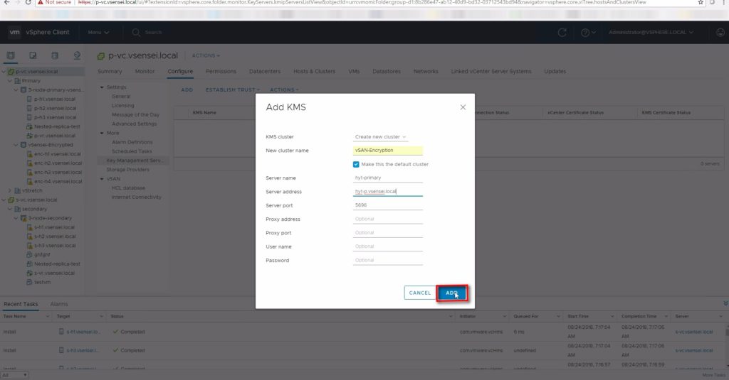729x380 pixels.
Task: Open the Hosts and Clusters inventory view icon
Action: 11,55
